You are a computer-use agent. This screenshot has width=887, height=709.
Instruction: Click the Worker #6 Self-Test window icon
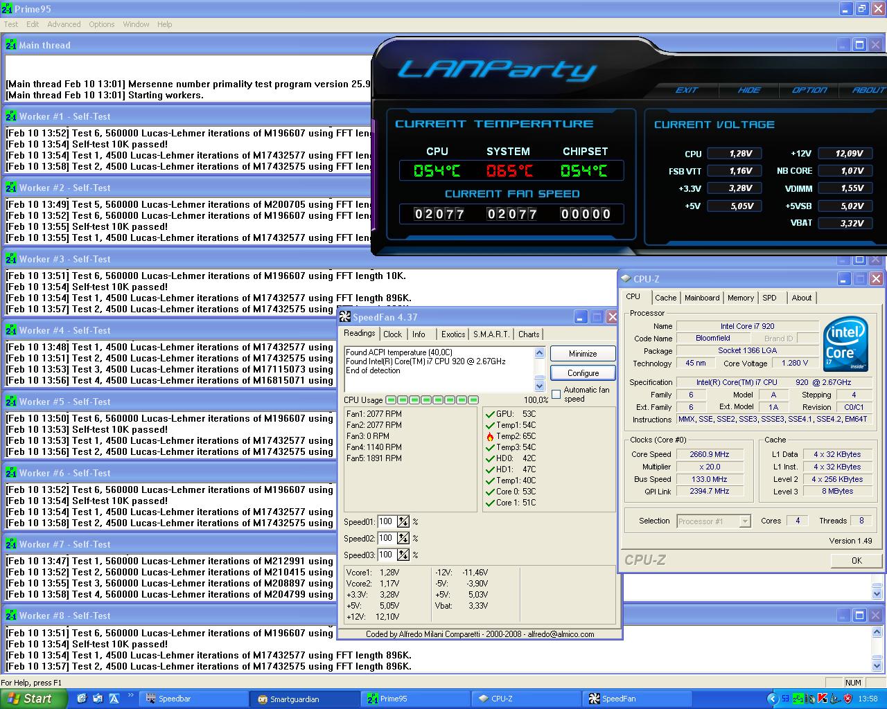pyautogui.click(x=10, y=473)
